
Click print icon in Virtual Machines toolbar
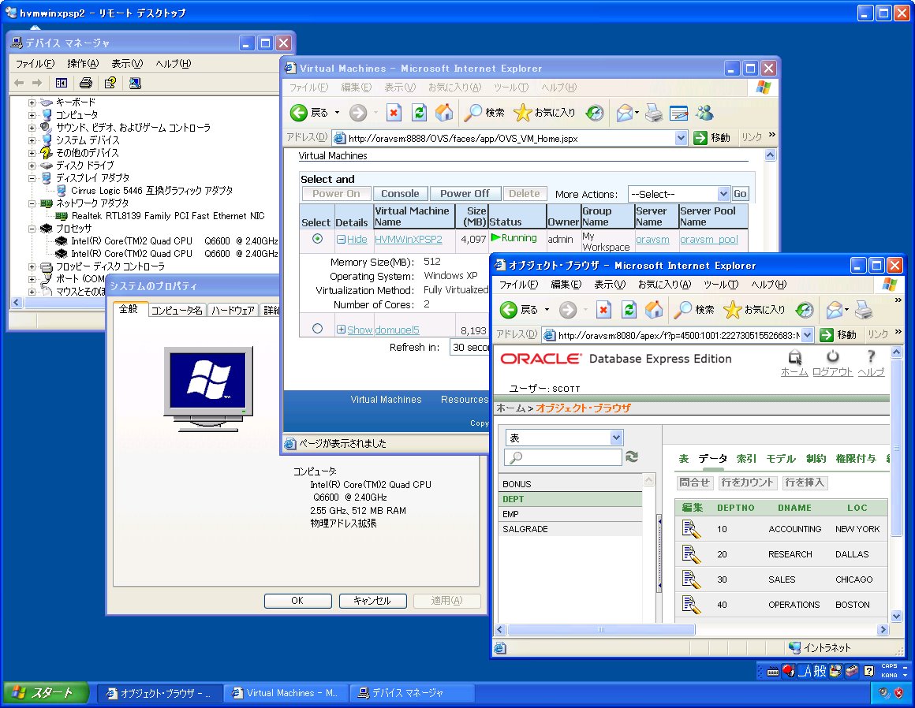[654, 113]
